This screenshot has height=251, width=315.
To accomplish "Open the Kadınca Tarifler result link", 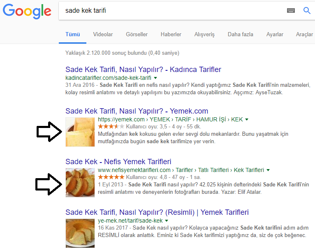I will 143,70.
